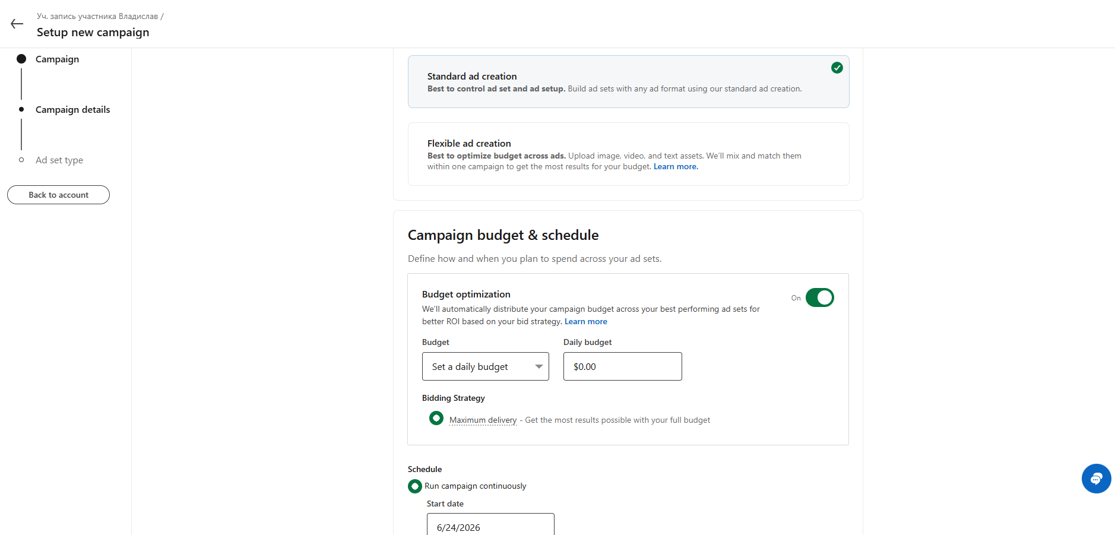This screenshot has height=535, width=1115.
Task: Click the Daily budget amount field
Action: point(622,366)
